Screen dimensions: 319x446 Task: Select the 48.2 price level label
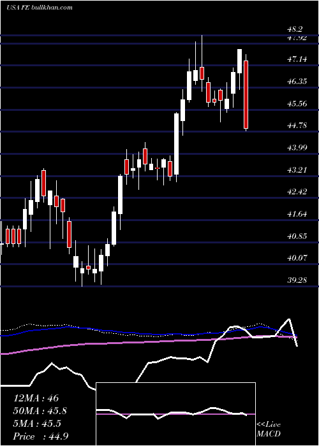point(295,29)
